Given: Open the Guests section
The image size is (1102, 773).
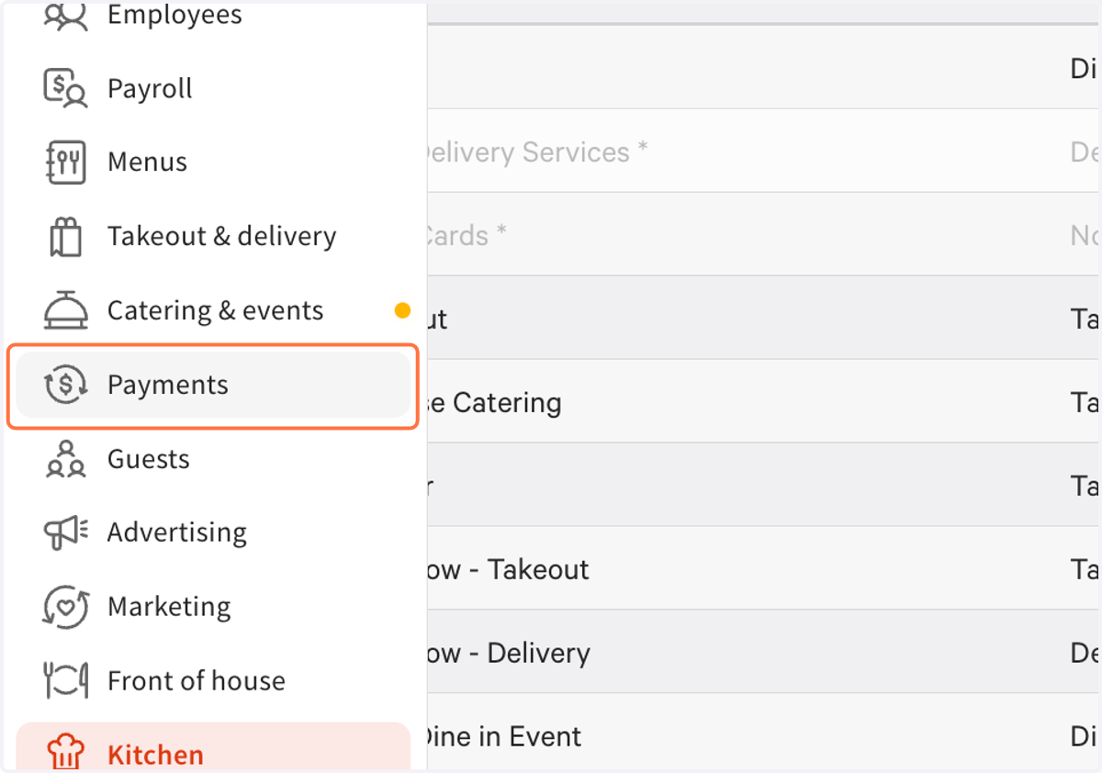Looking at the screenshot, I should [213, 459].
